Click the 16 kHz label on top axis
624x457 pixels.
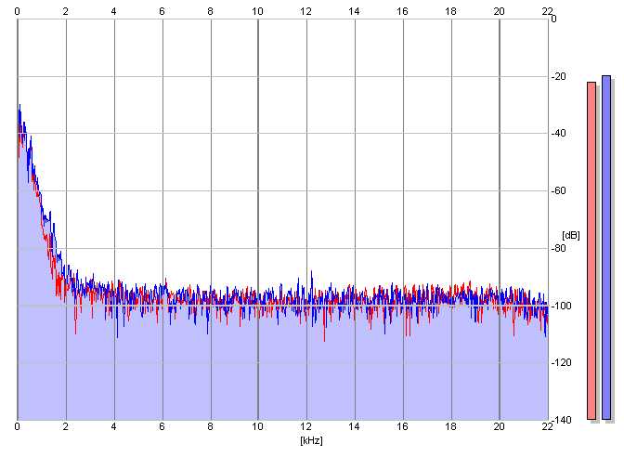(x=402, y=11)
